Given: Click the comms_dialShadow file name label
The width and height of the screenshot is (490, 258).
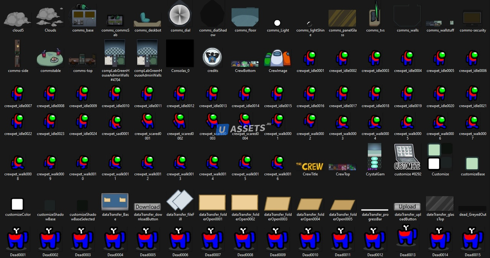Looking at the screenshot, I should point(212,33).
